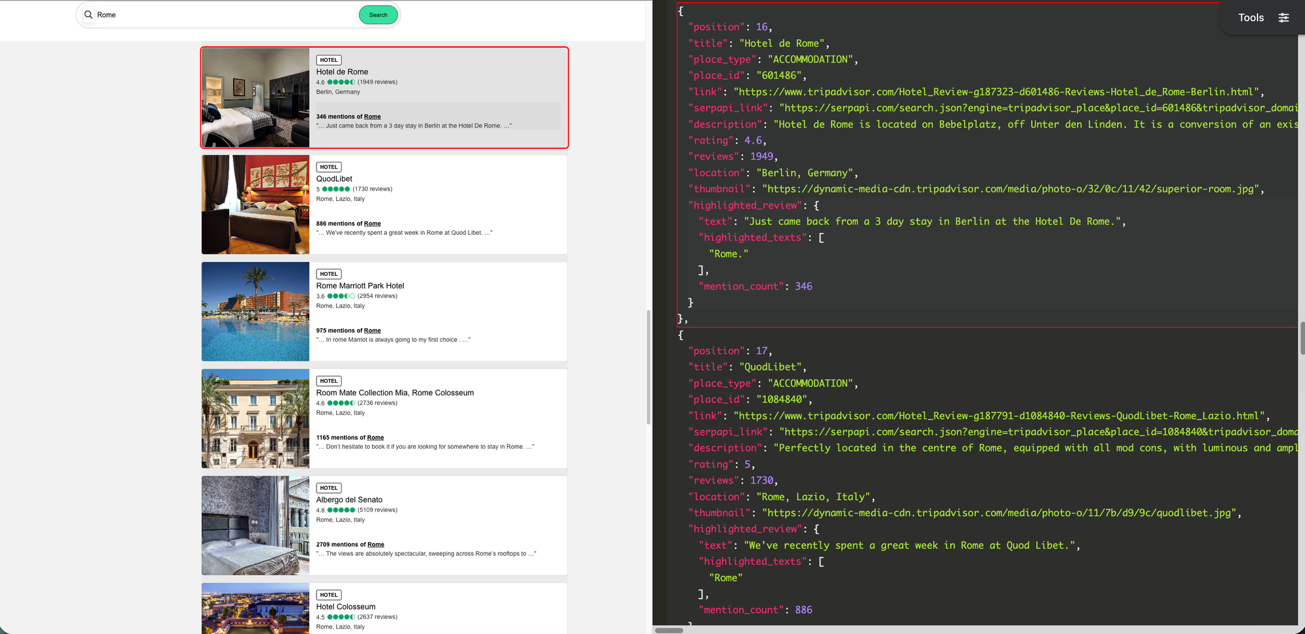Screen dimensions: 1305x634
Task: Click the results list vertical scrollbar
Action: (648, 367)
